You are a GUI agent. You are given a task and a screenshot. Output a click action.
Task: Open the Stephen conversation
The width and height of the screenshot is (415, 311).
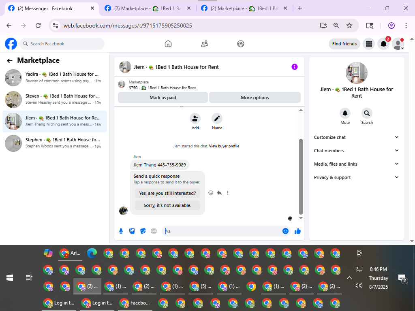point(55,143)
